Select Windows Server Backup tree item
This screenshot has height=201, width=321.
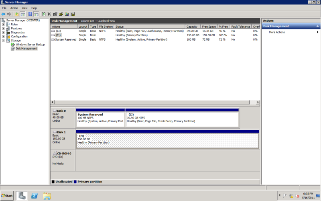pyautogui.click(x=30, y=45)
